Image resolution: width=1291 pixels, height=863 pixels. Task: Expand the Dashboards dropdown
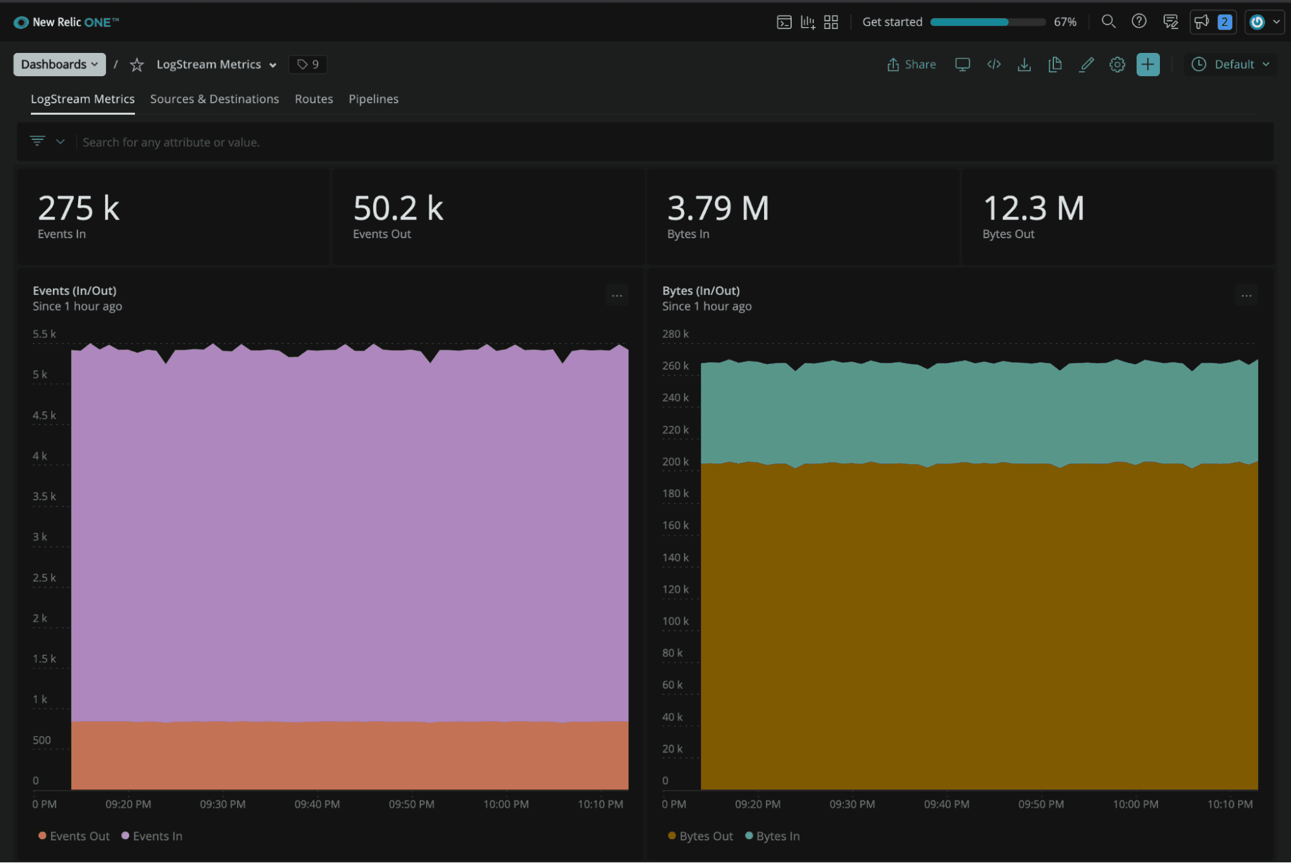[x=59, y=65]
